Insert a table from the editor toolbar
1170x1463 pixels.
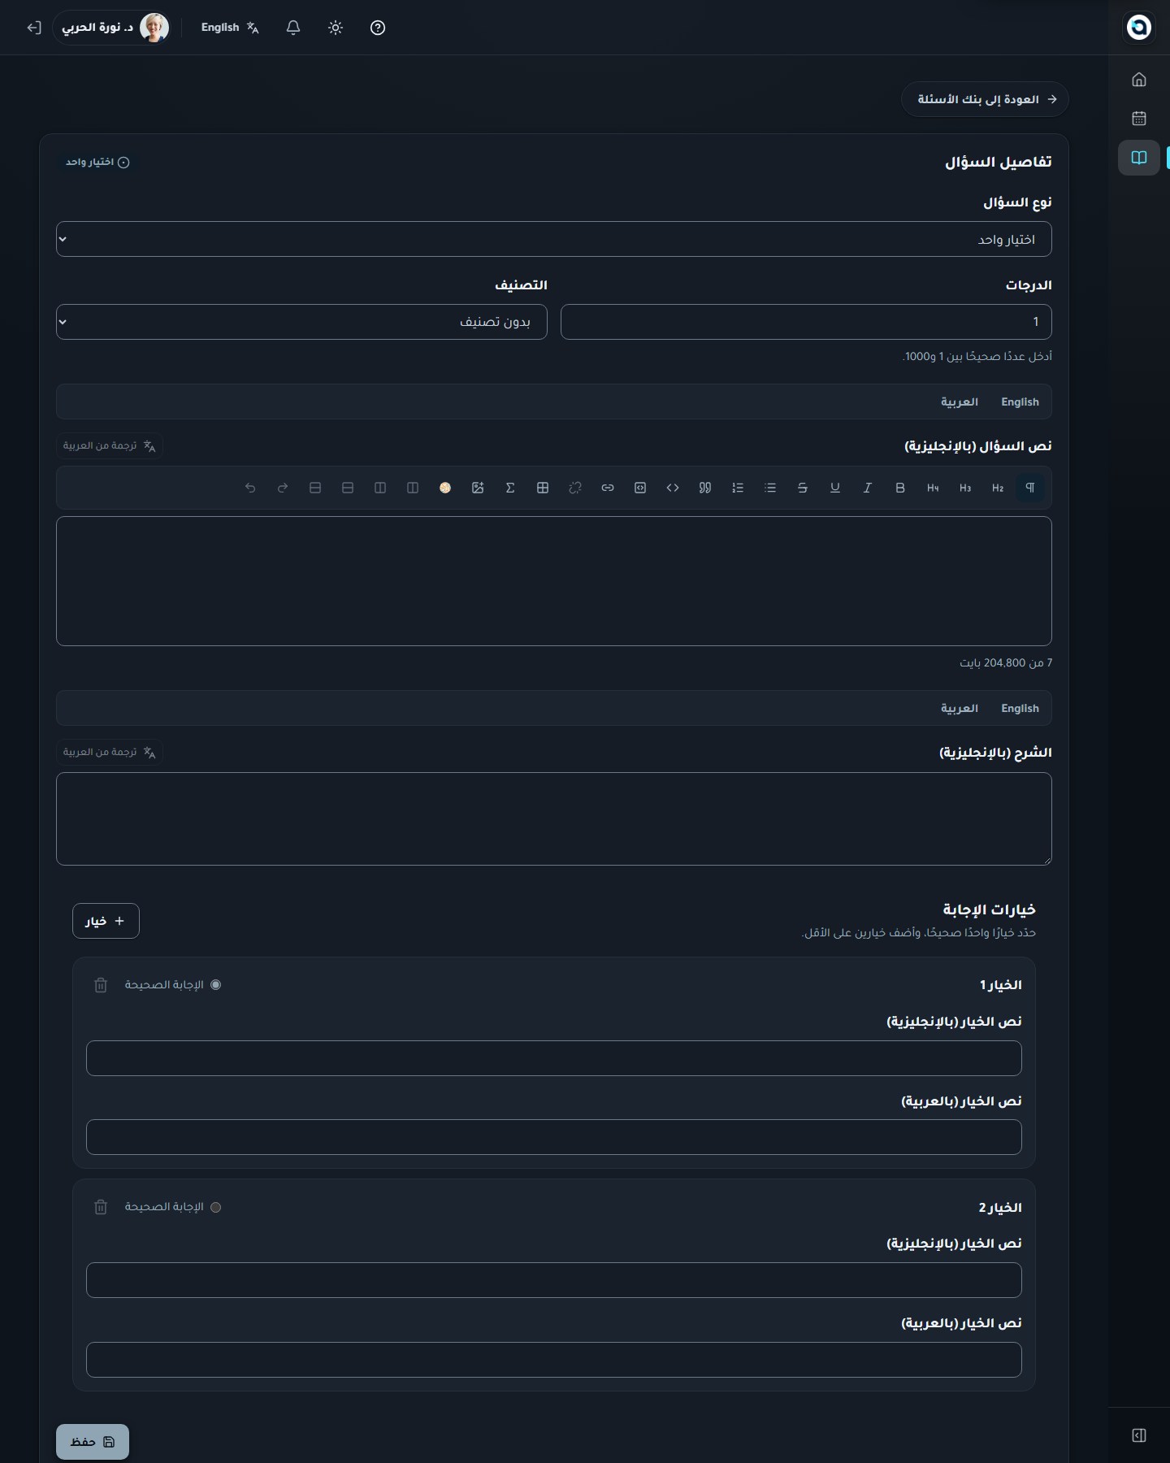coord(543,488)
